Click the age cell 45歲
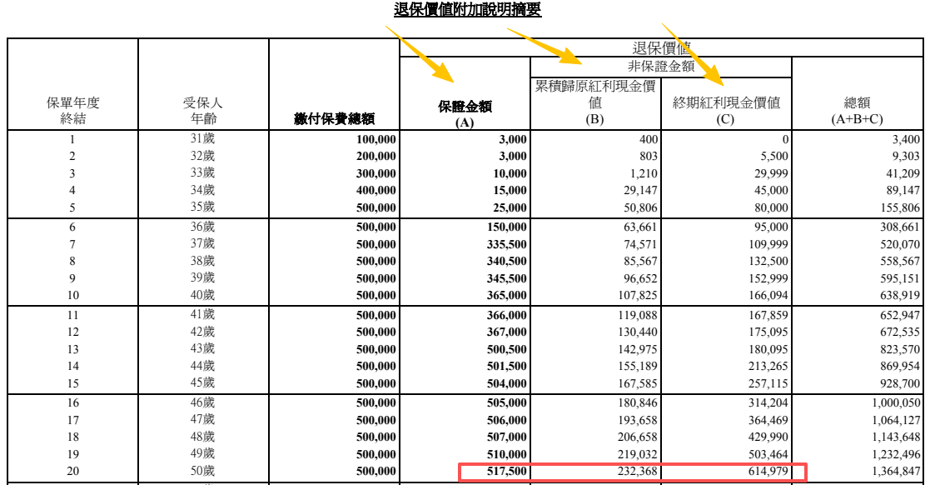 [x=203, y=382]
